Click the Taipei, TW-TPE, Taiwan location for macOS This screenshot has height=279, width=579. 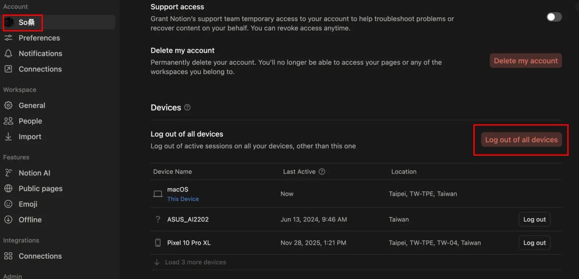coord(423,194)
